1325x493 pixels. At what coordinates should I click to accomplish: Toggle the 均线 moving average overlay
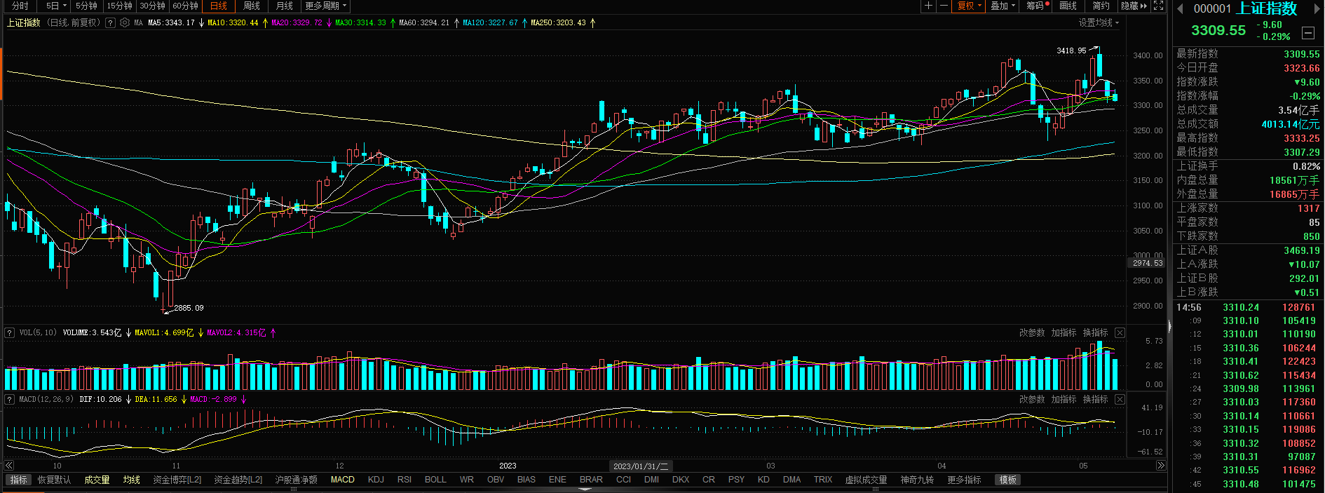click(131, 480)
